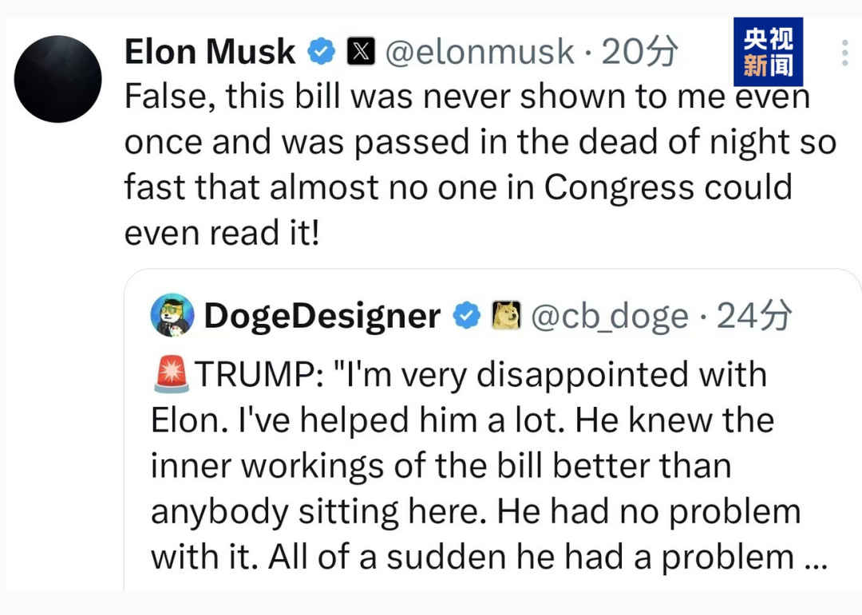
Task: Click the Shiba Doge affiliation badge
Action: pyautogui.click(x=506, y=315)
